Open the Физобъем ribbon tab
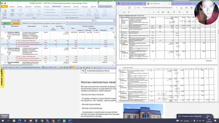Screen dimensions: 219x123 [x=38, y=6]
